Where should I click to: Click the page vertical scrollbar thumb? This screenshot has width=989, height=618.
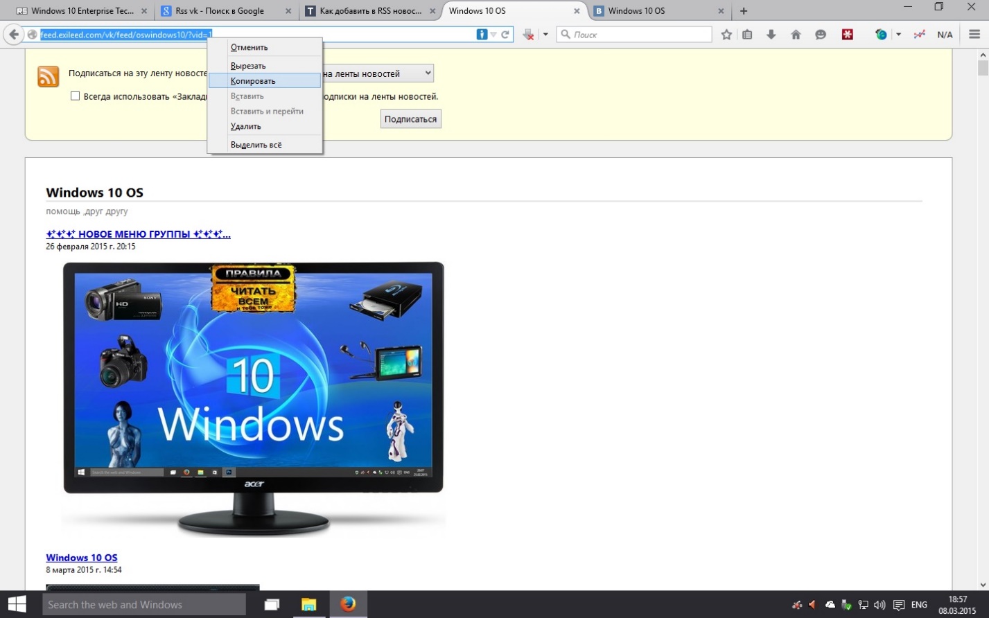point(983,68)
